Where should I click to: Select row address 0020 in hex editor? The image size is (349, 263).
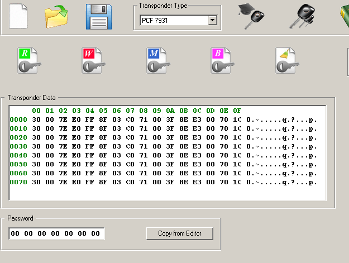coord(18,137)
